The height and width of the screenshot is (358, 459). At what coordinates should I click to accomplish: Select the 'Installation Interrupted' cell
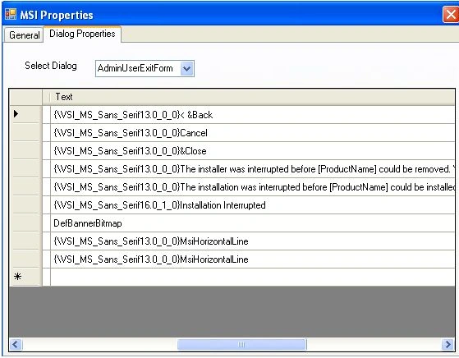252,205
